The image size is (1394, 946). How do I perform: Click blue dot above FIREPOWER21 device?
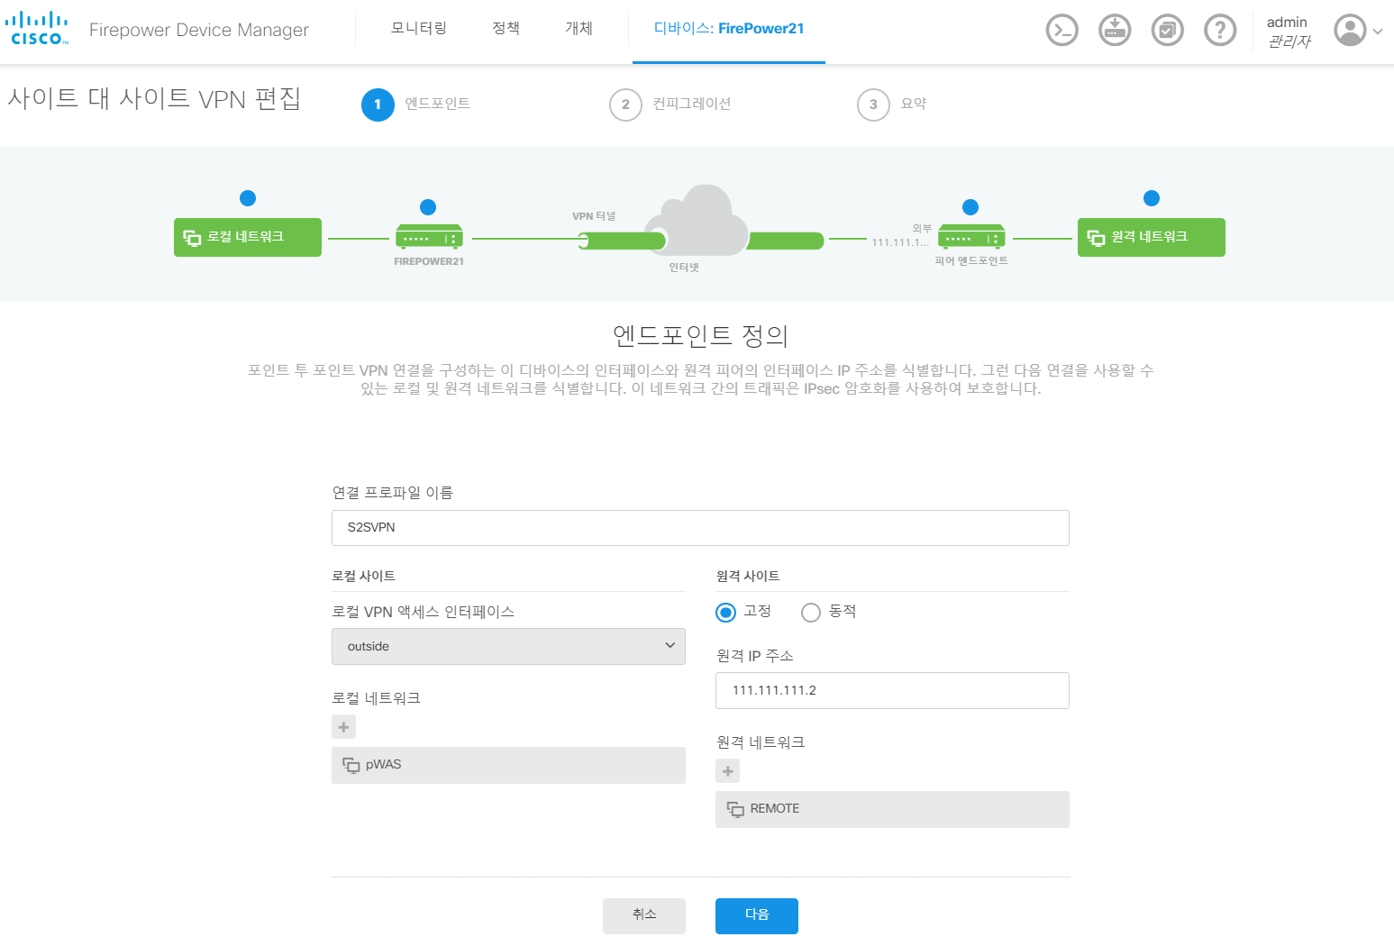[428, 207]
